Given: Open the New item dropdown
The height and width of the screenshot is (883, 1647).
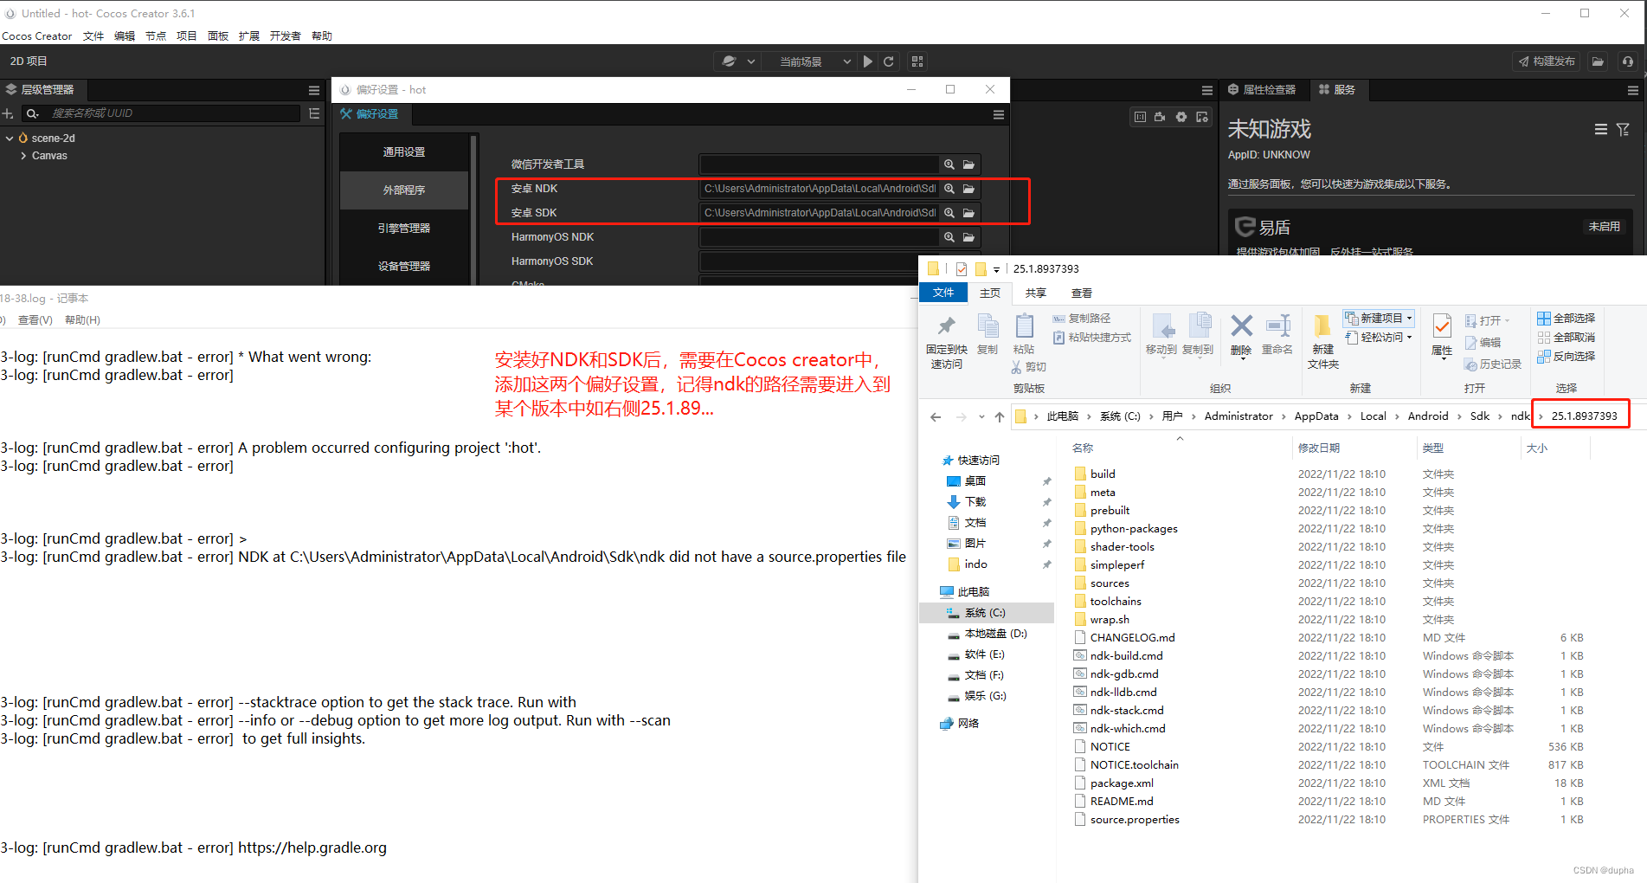Looking at the screenshot, I should 1380,319.
